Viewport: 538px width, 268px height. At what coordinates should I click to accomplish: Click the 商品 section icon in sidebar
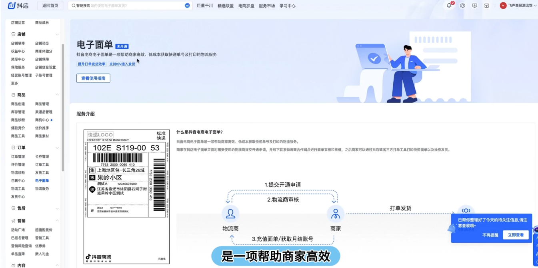[13, 95]
